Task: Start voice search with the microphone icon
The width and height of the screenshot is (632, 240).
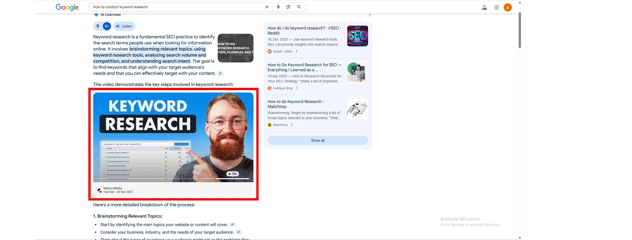Action: (278, 7)
